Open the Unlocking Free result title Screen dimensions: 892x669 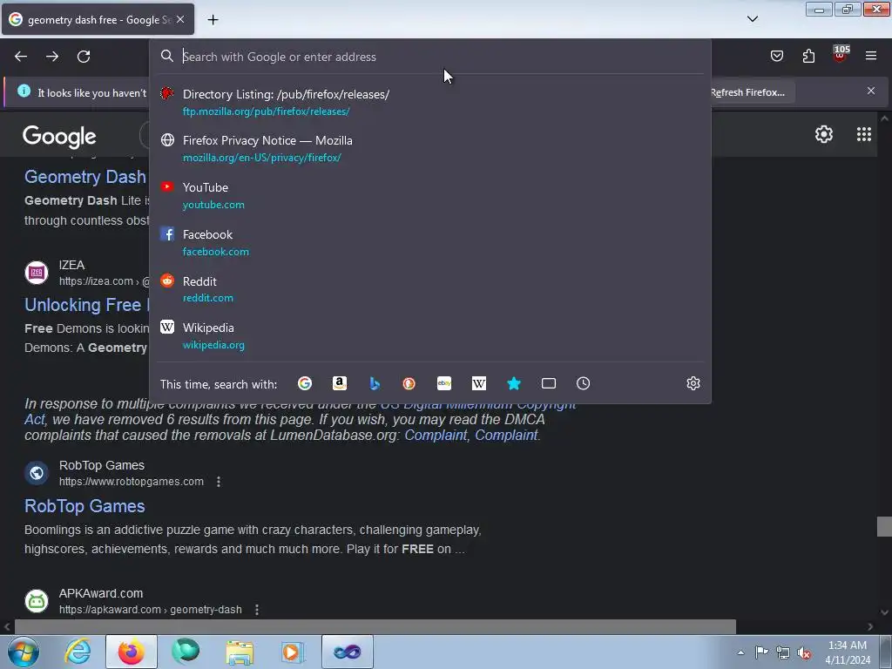click(x=86, y=305)
